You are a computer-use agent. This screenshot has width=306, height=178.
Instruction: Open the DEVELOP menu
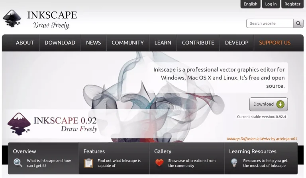click(x=237, y=43)
